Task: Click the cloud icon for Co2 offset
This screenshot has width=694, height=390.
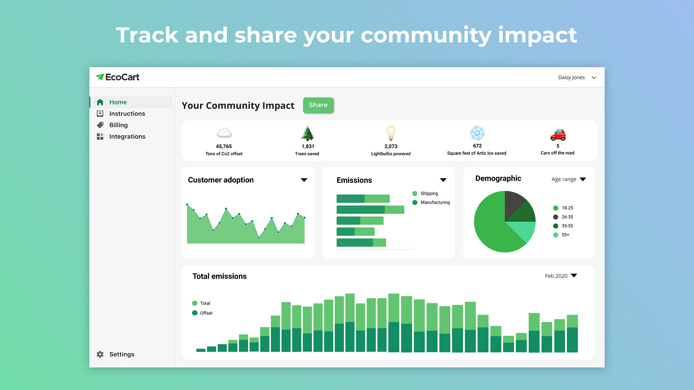Action: pos(224,133)
